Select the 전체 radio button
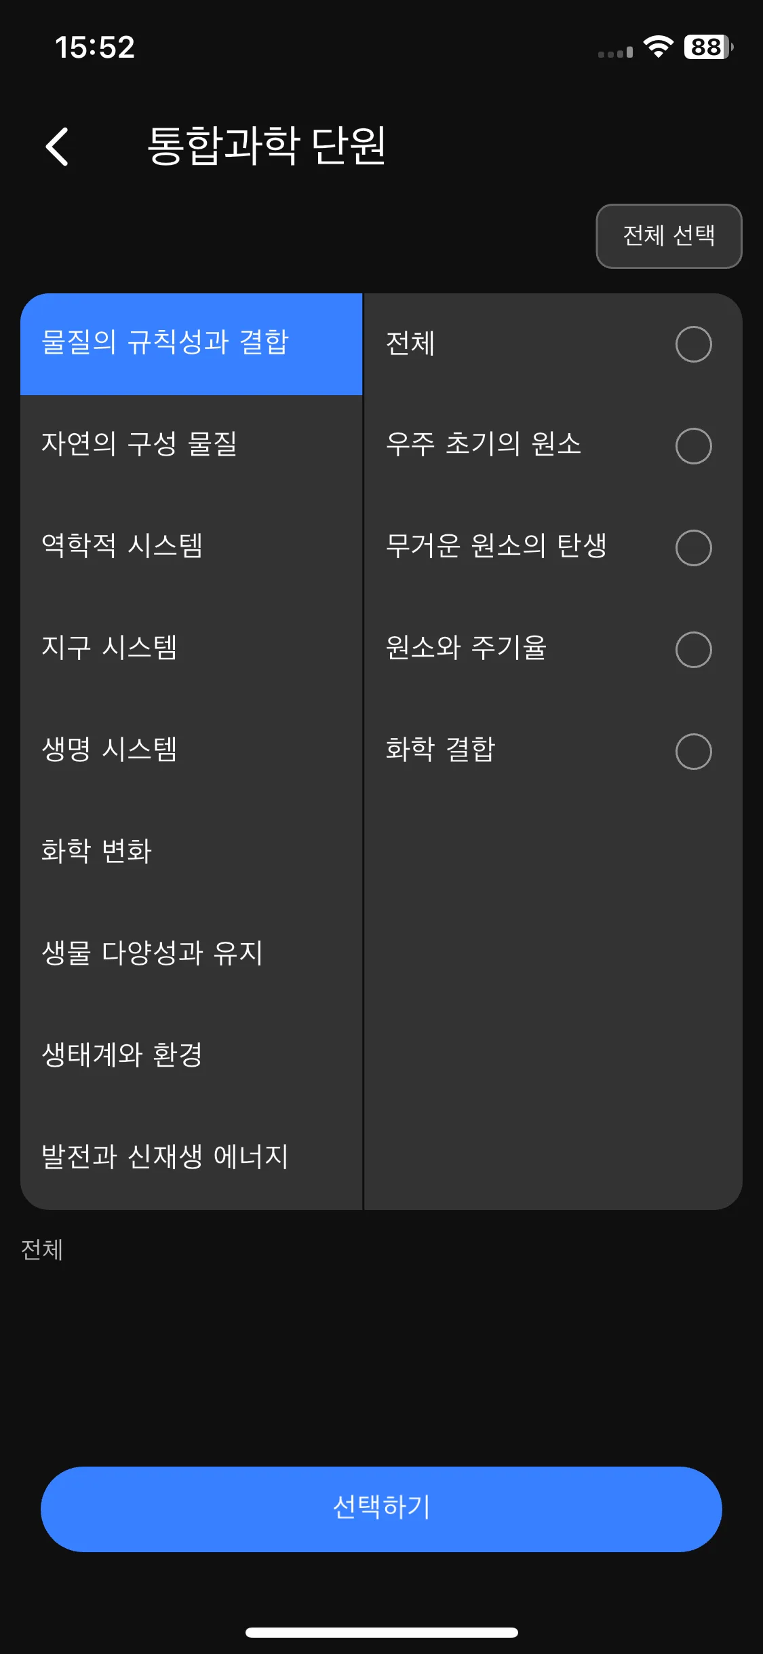Viewport: 763px width, 1654px height. tap(693, 344)
